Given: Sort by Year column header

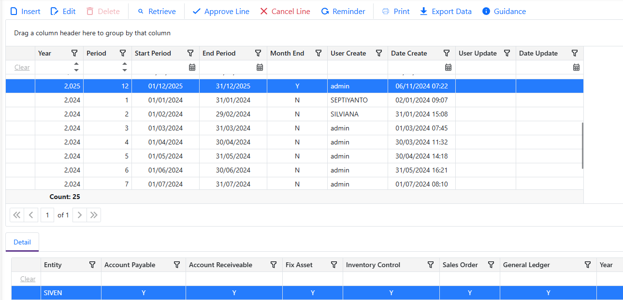Looking at the screenshot, I should click(x=44, y=53).
